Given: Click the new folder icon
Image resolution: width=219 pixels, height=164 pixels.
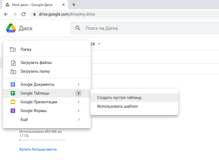Looking at the screenshot, I should [x=13, y=49].
